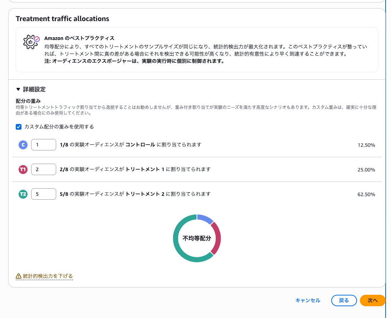
Task: Click the bold 注: オーディエンスのエクスポージャー note
Action: point(134,61)
